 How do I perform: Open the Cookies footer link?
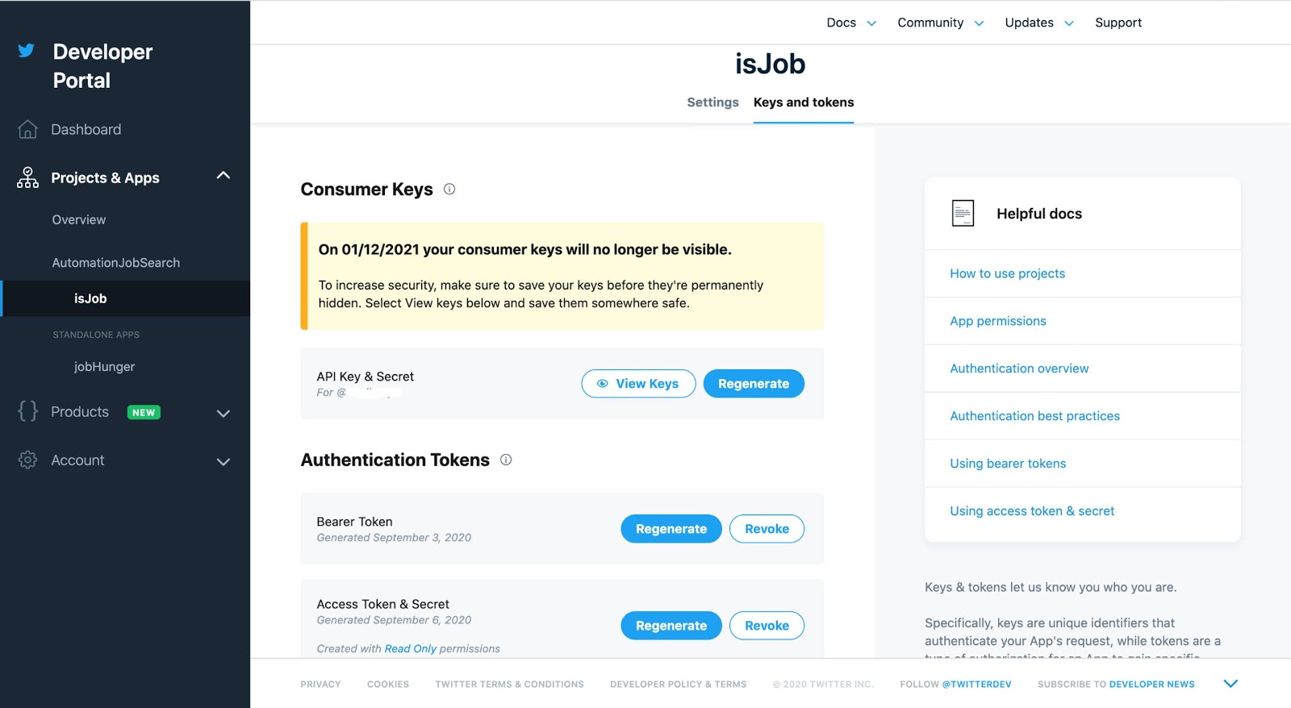pyautogui.click(x=388, y=684)
